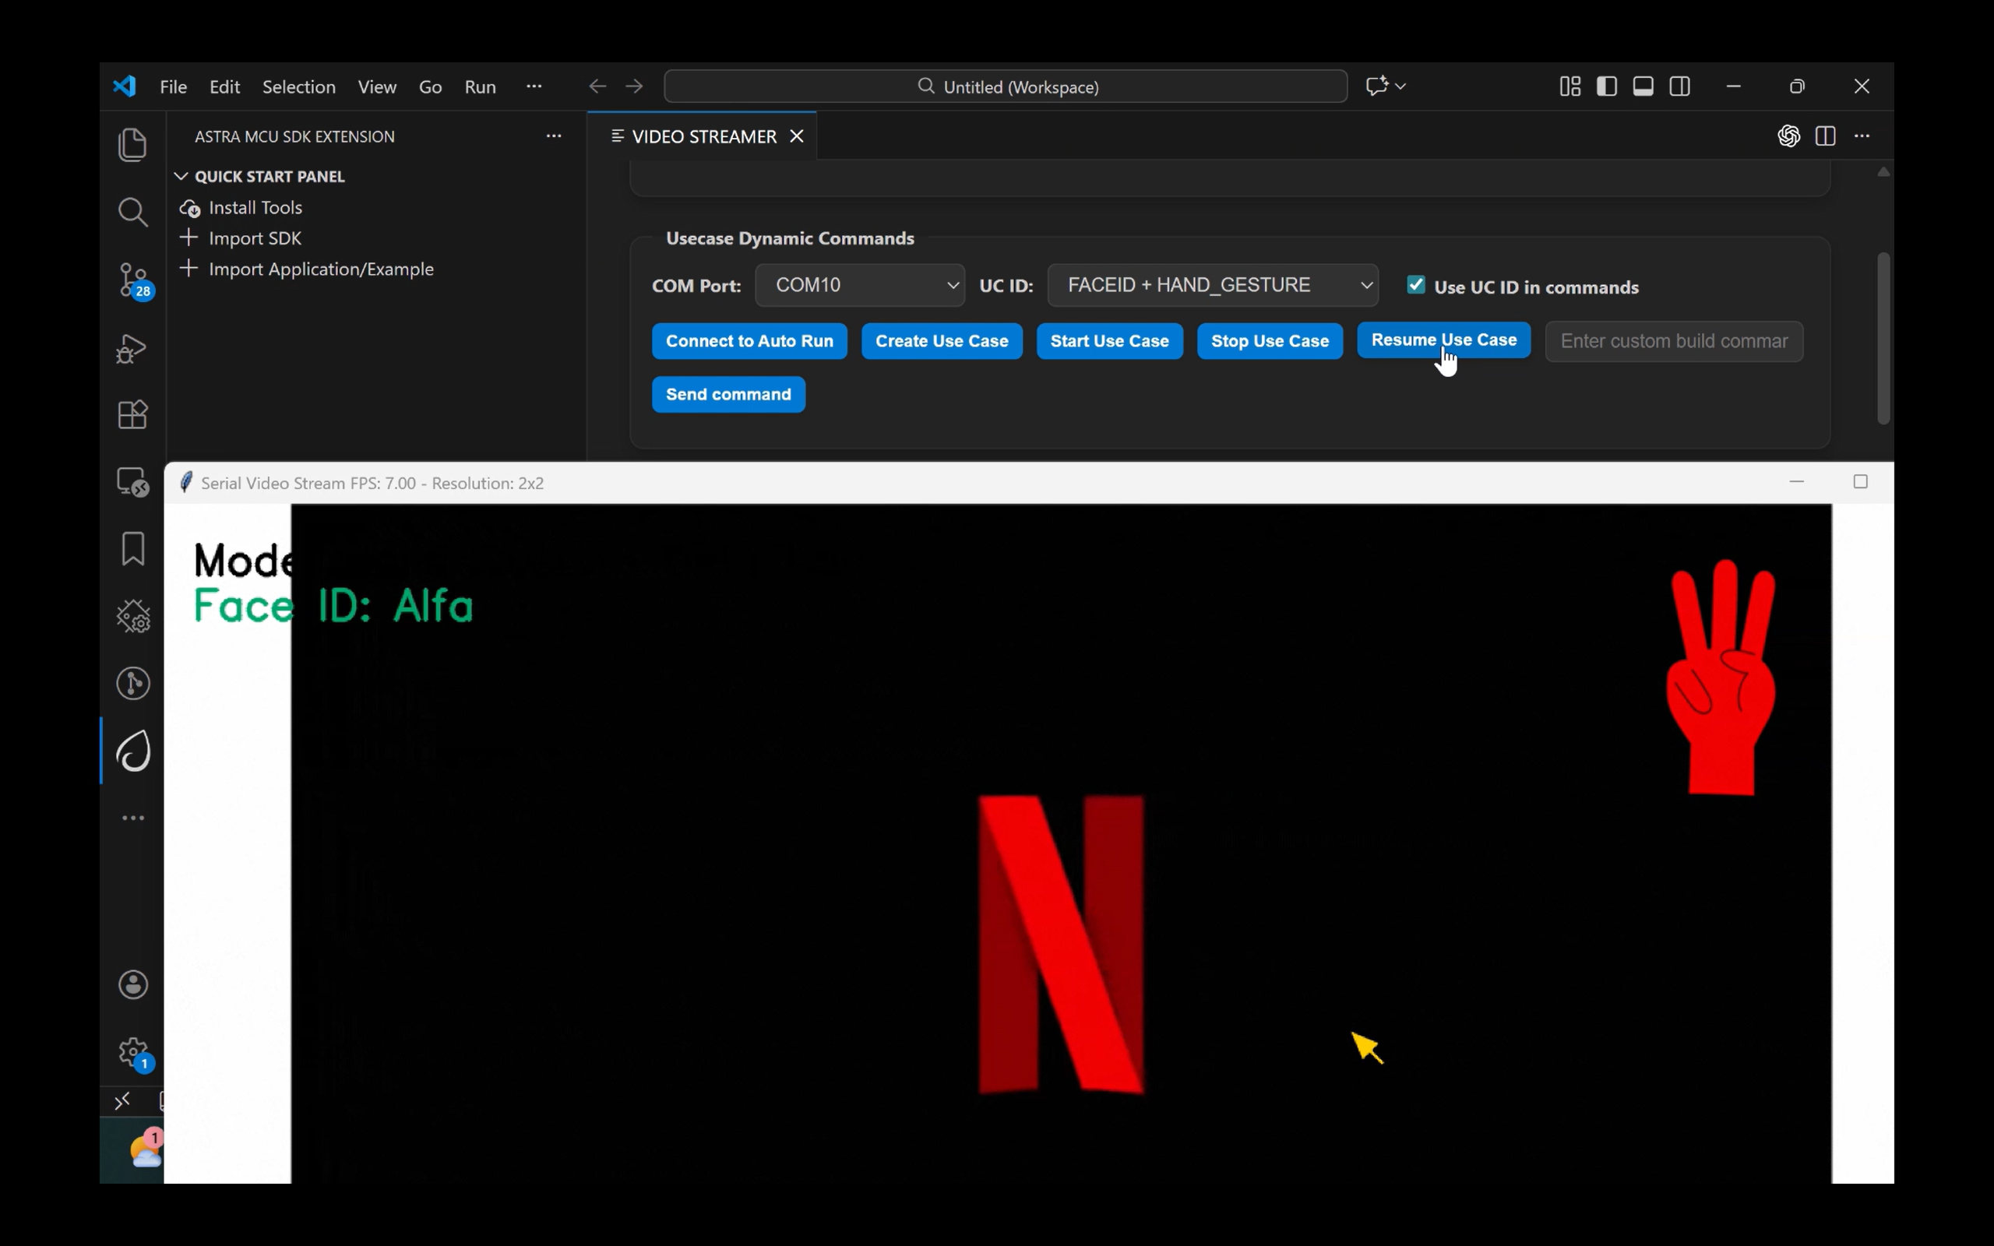This screenshot has height=1246, width=1994.
Task: Customize layout icon in title bar
Action: pyautogui.click(x=1569, y=86)
